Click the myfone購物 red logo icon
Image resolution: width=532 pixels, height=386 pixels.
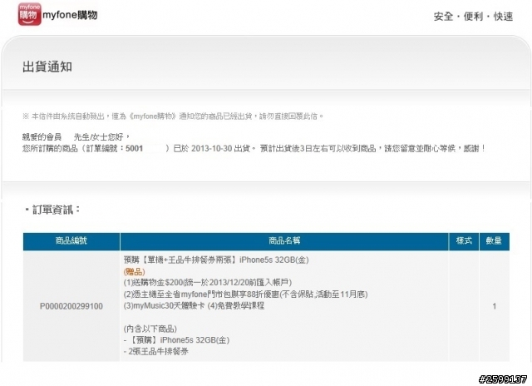[x=30, y=14]
